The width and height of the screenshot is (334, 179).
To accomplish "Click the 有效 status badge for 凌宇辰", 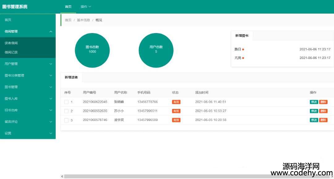I will [176, 120].
